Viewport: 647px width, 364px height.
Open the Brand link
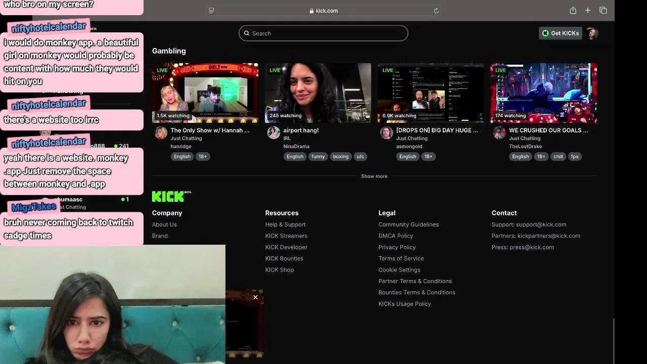point(160,236)
